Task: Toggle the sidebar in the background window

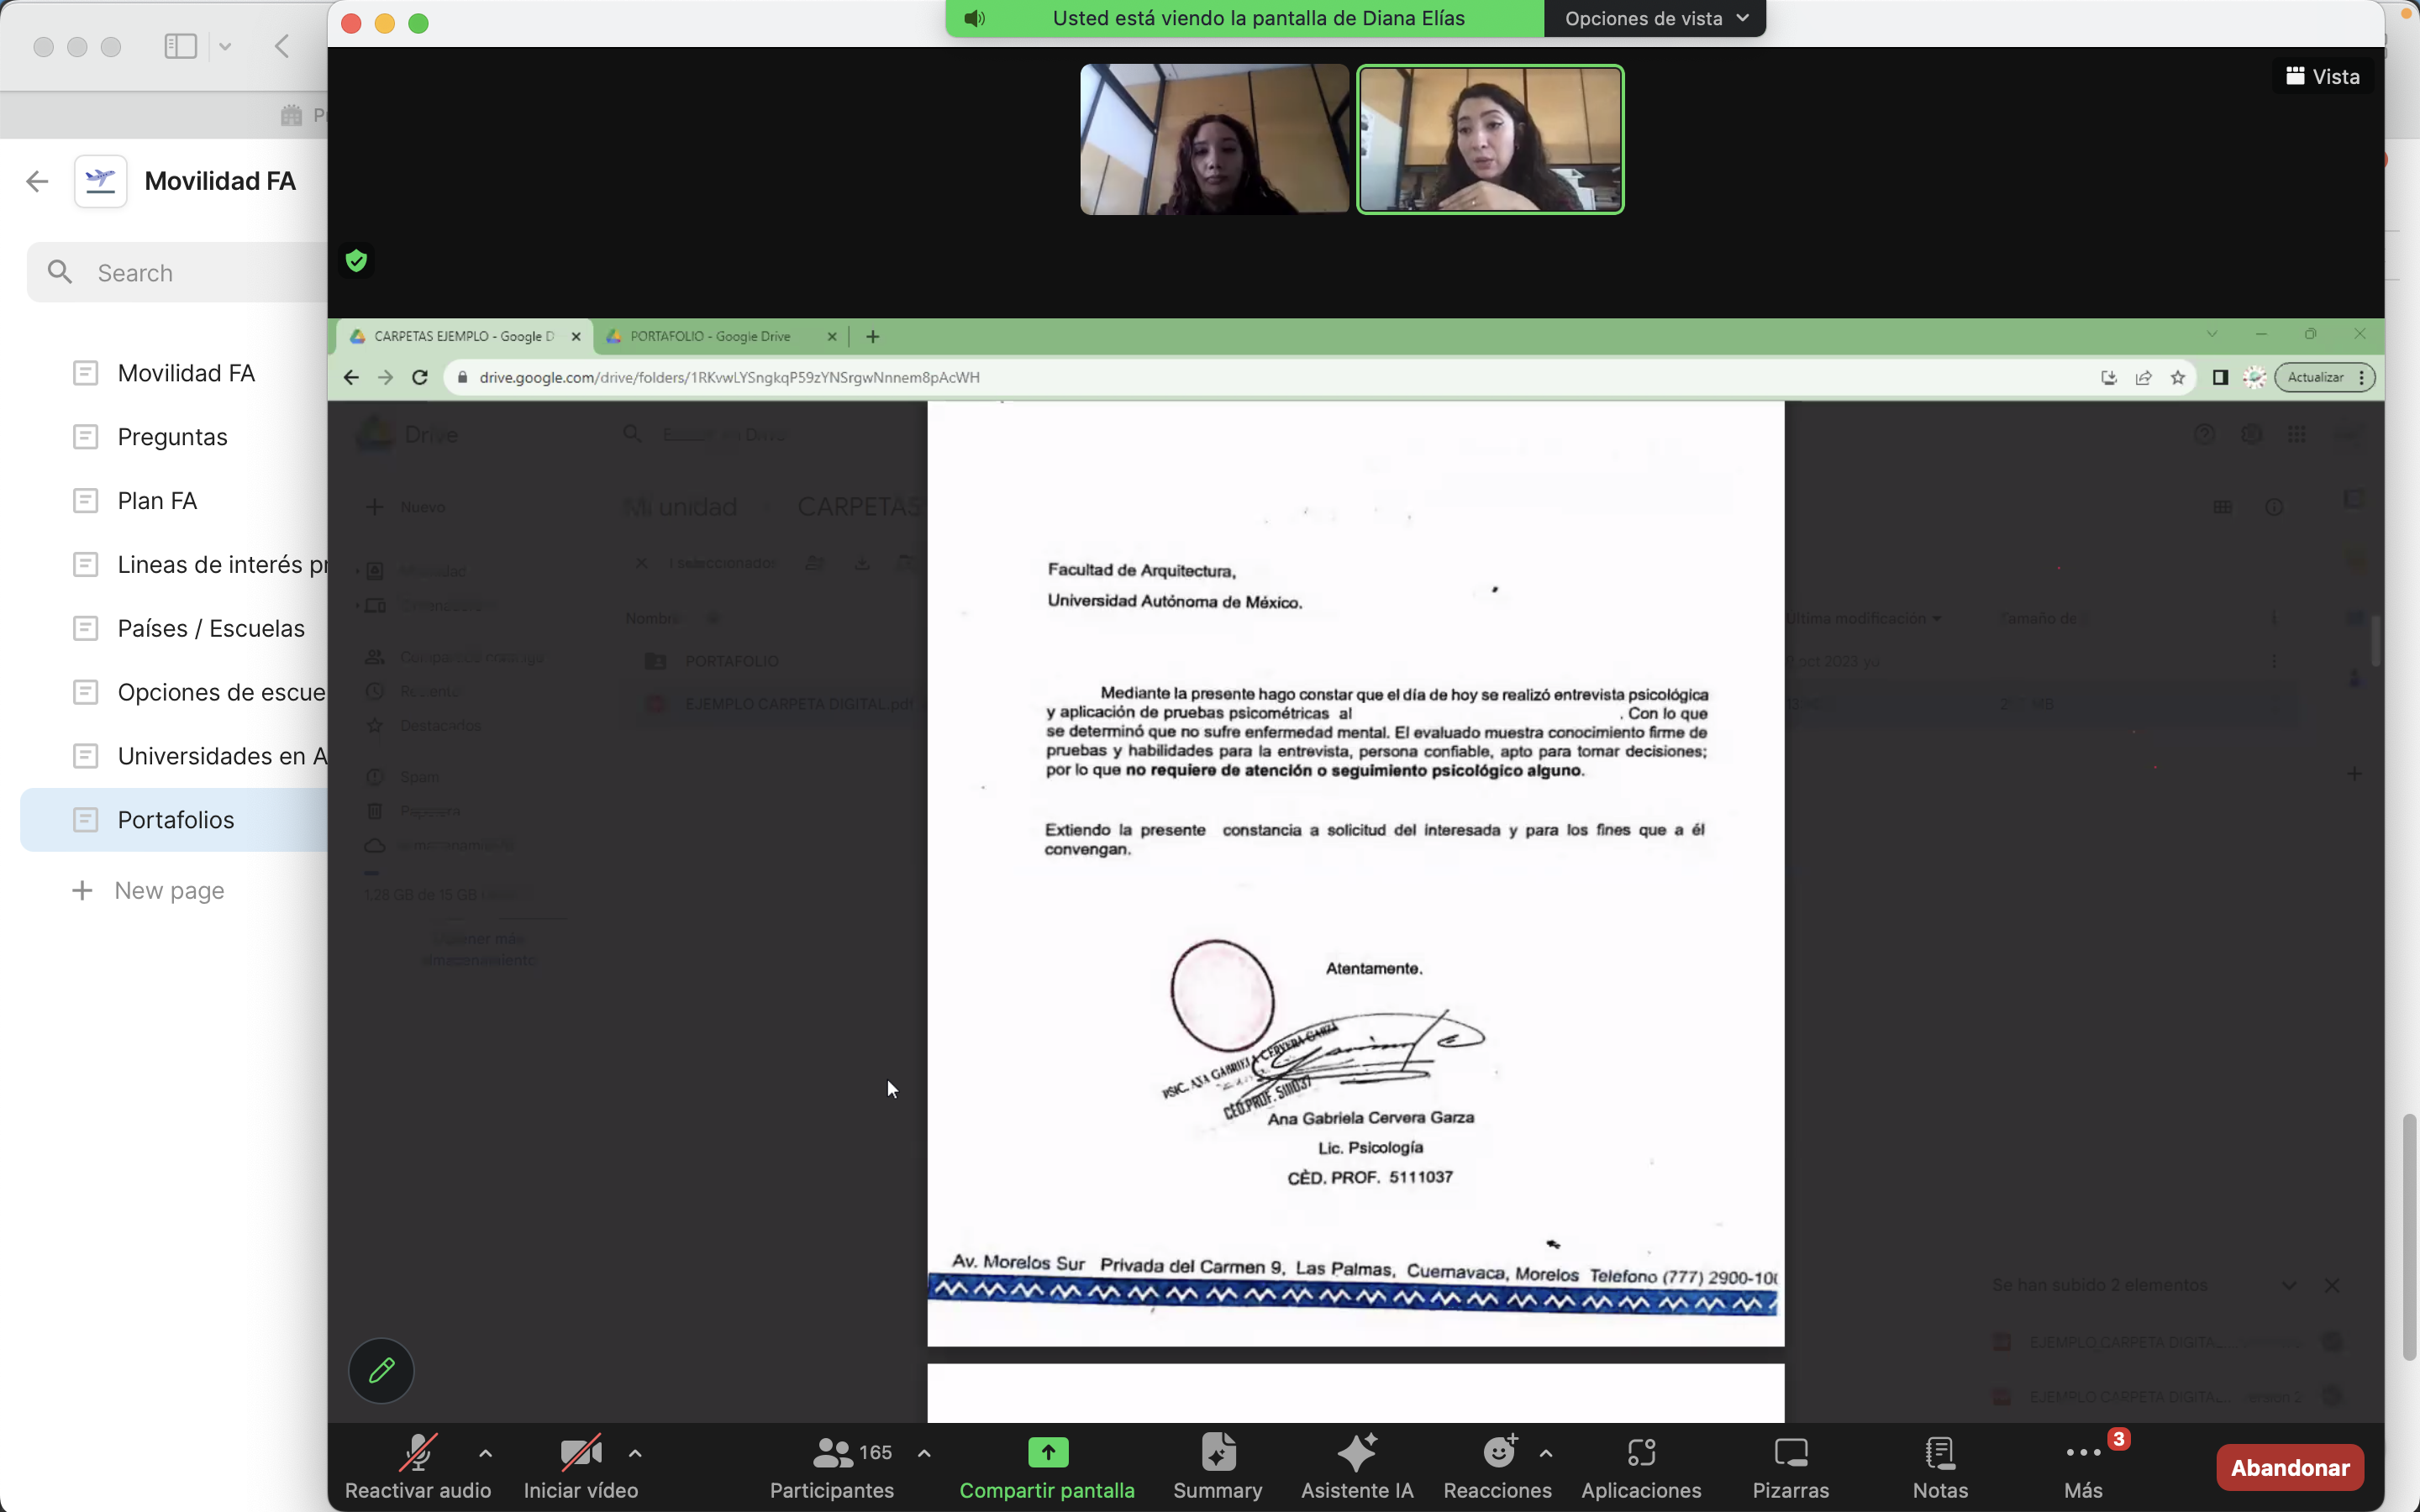Action: (181, 46)
